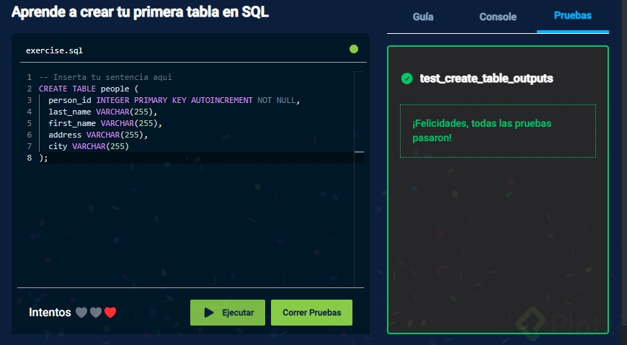The height and width of the screenshot is (345, 627).
Task: Click the city VARCHAR(255) code line
Action: 88,146
